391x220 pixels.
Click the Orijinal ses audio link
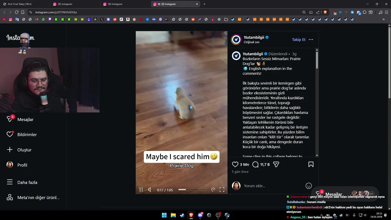point(251,42)
